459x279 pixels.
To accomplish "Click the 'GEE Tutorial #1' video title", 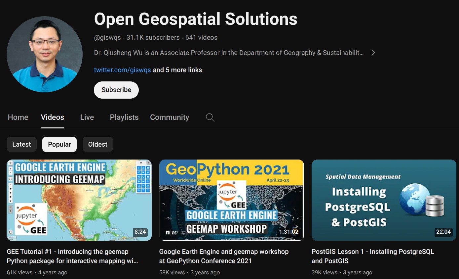I will (x=72, y=256).
